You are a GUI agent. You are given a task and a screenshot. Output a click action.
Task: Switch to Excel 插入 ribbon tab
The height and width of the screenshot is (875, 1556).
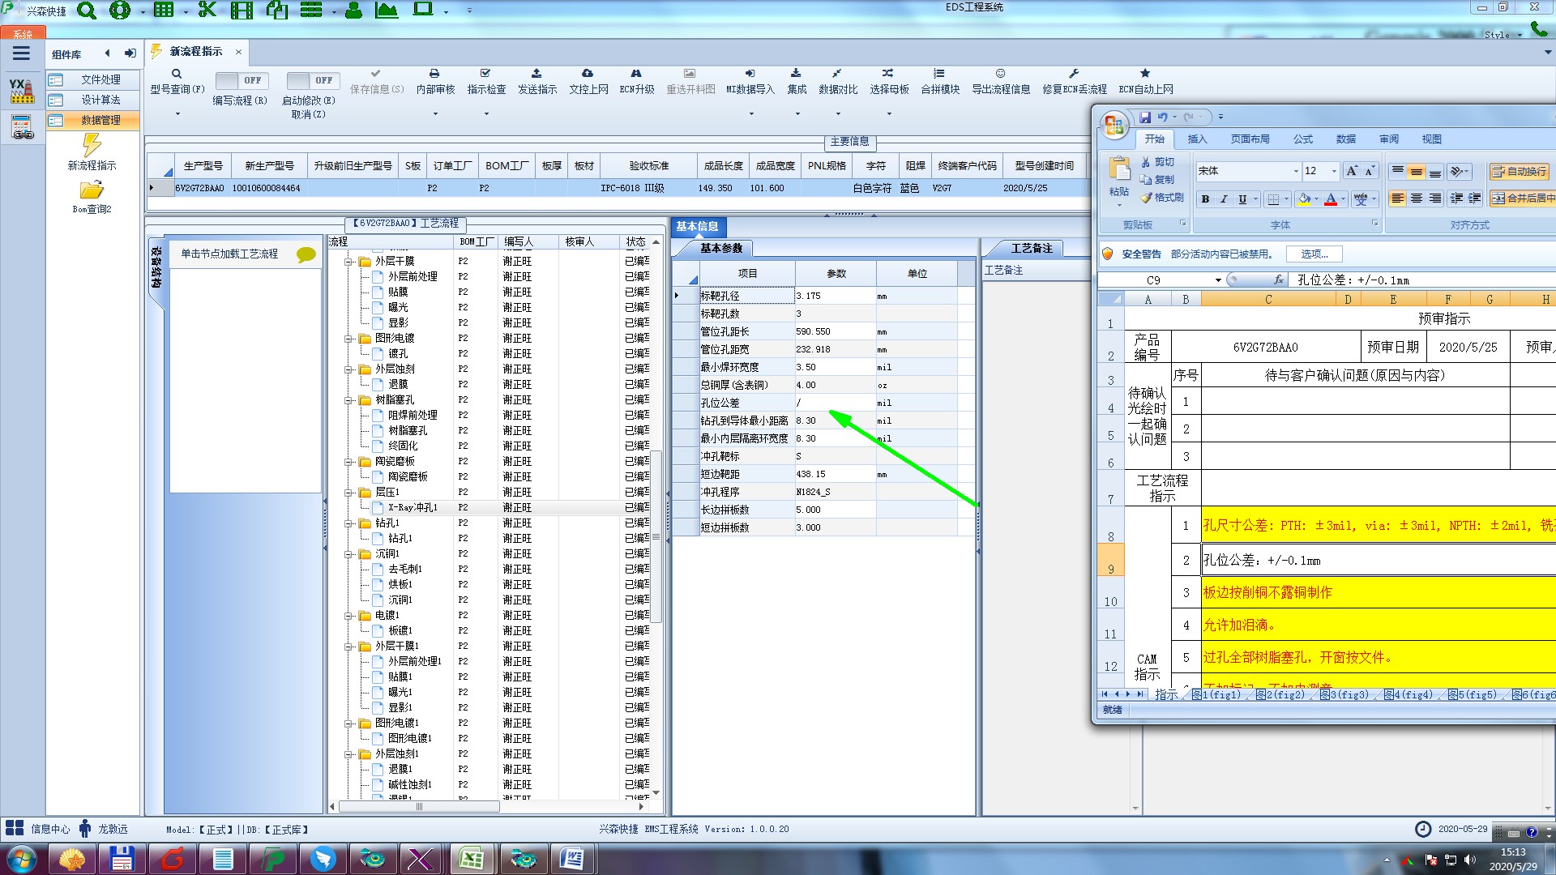1197,139
